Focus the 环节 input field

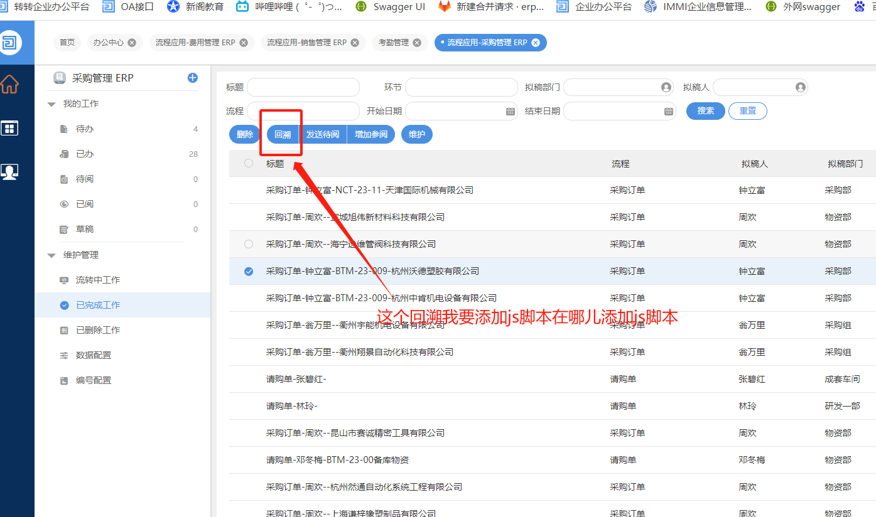pos(462,87)
